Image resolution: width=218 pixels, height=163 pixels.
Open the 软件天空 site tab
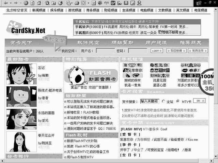tap(89, 43)
